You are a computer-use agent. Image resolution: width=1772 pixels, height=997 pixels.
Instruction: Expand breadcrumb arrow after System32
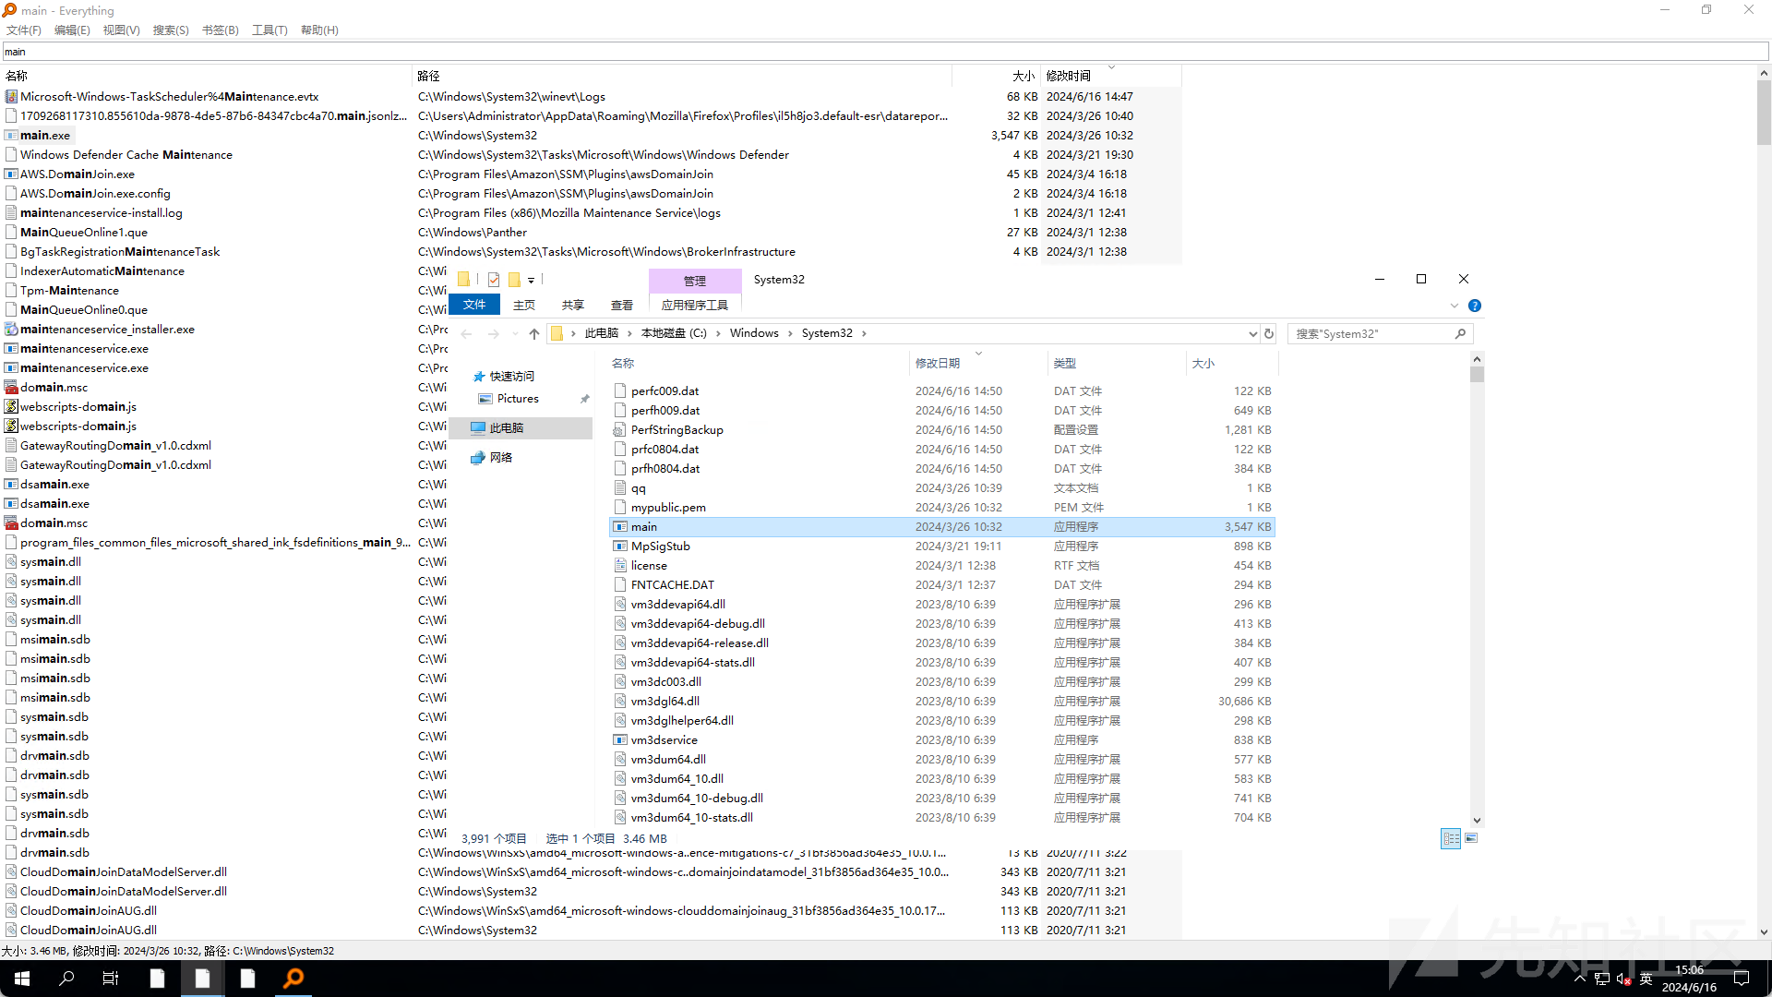point(864,333)
